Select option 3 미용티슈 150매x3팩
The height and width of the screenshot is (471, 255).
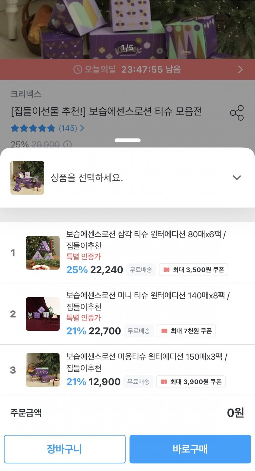tap(146, 362)
